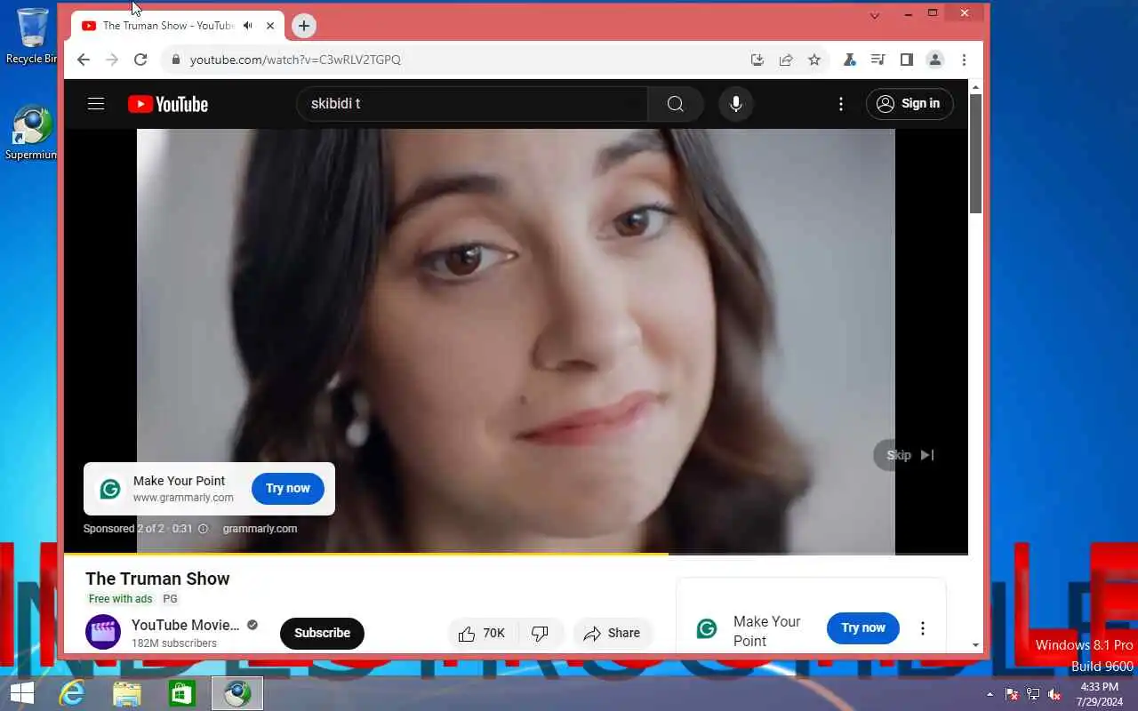View site information lock icon
The height and width of the screenshot is (711, 1138).
[176, 60]
